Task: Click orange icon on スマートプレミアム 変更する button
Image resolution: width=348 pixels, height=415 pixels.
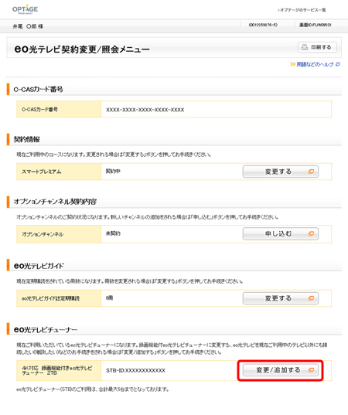Action: coord(311,172)
